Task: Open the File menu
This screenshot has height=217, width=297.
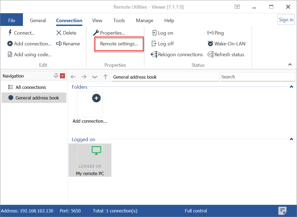Action: pyautogui.click(x=12, y=21)
